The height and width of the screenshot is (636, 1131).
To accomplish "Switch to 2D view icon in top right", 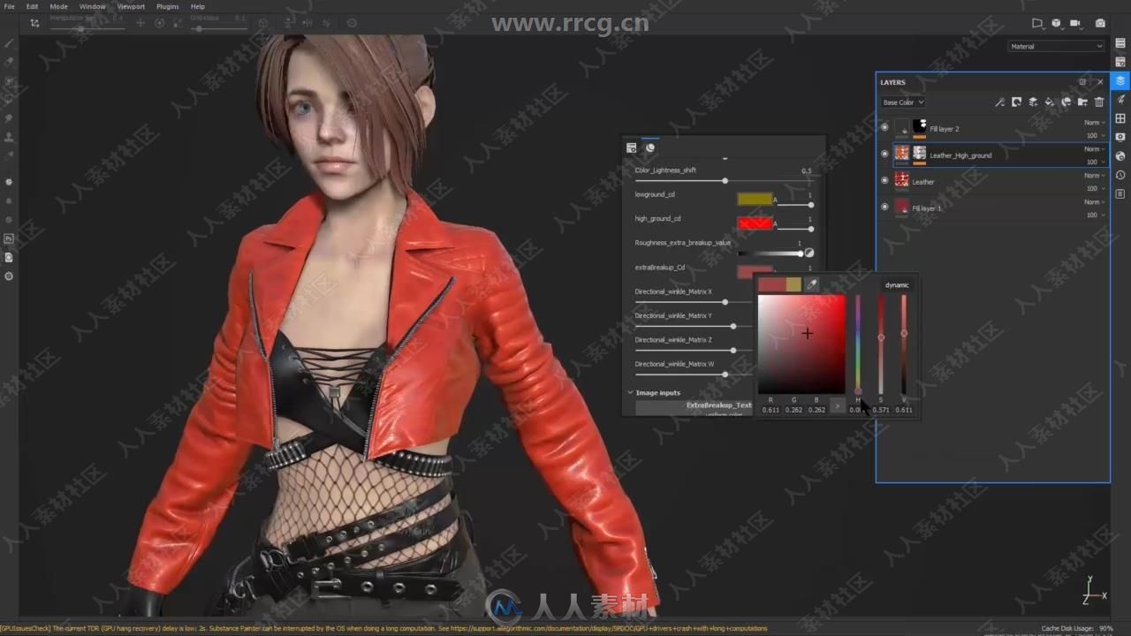I will [x=1038, y=23].
